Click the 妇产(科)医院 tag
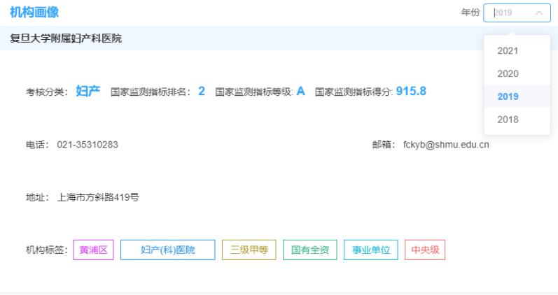The height and width of the screenshot is (295, 558). (x=167, y=250)
